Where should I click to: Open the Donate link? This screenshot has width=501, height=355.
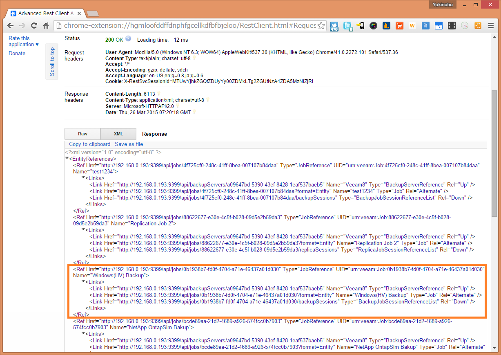(x=17, y=53)
